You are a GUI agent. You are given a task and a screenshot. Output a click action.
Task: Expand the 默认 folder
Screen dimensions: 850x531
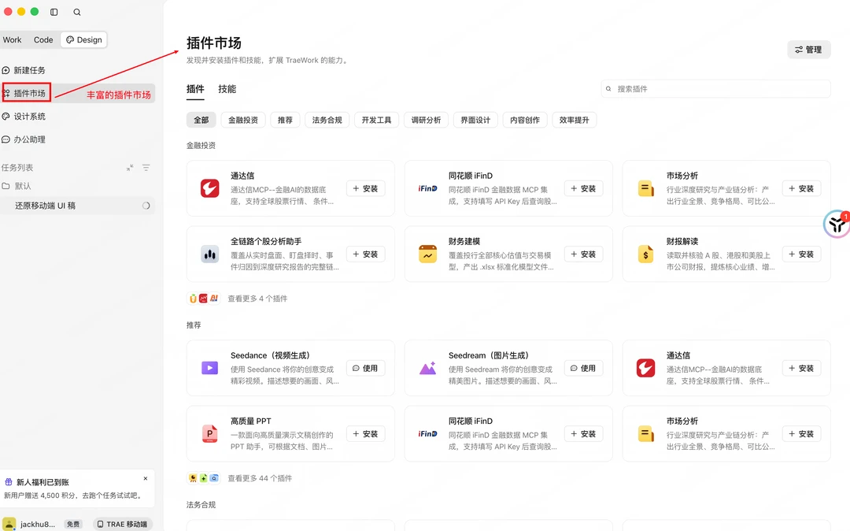[17, 186]
